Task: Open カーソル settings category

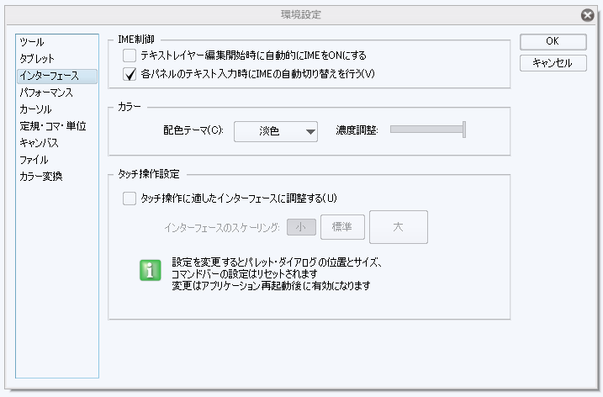Action: click(35, 109)
